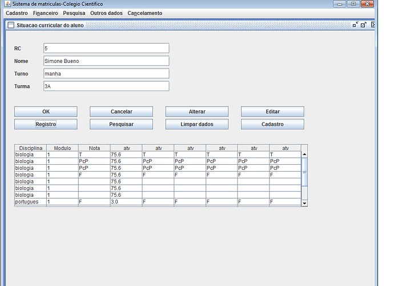Click the Alterar button
This screenshot has width=394, height=286.
[x=197, y=112]
